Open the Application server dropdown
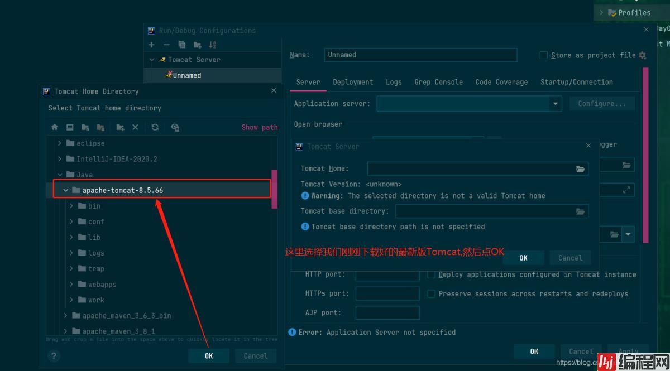Viewport: 670px width, 371px height. pyautogui.click(x=555, y=104)
